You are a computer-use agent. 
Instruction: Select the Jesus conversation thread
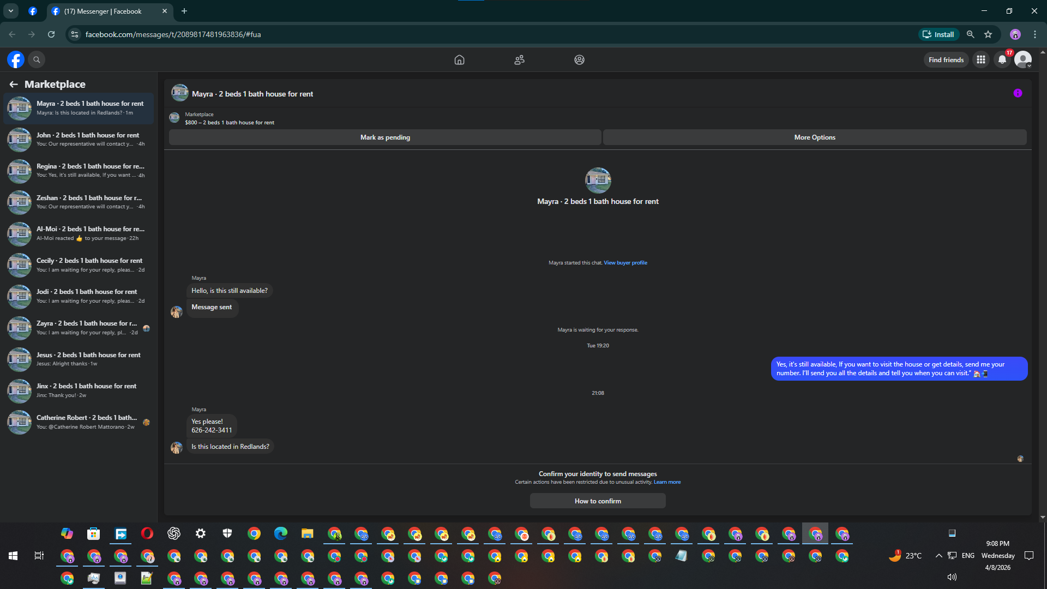[x=79, y=359]
